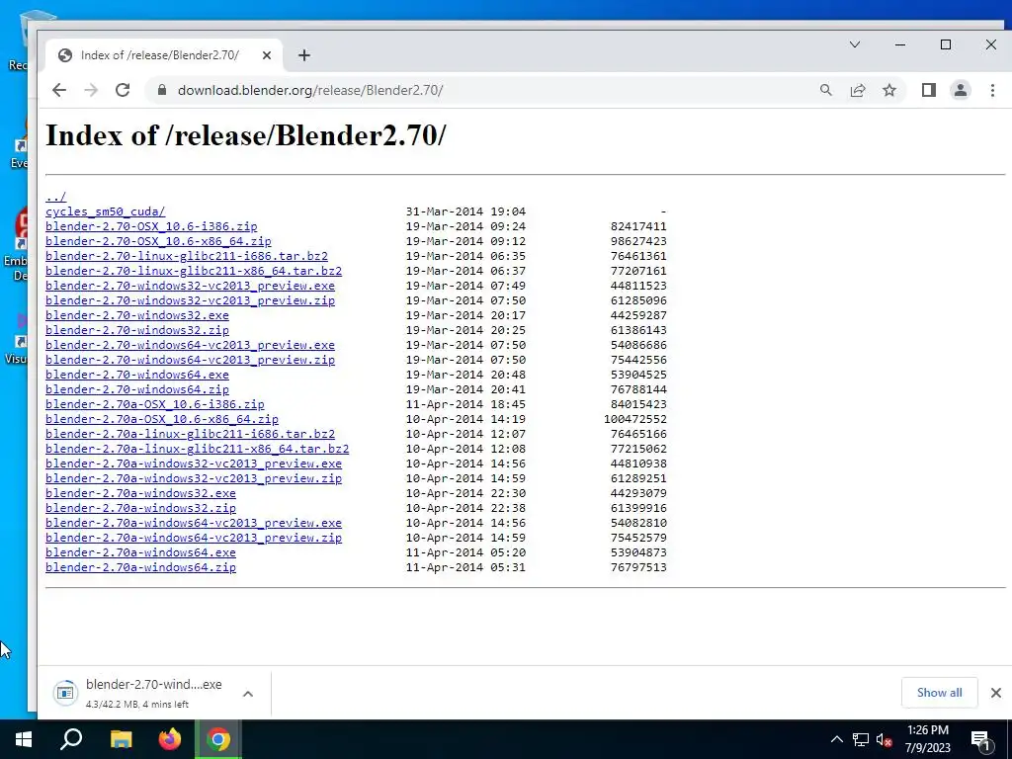The image size is (1012, 759).
Task: Close the downloads bar
Action: (x=996, y=693)
